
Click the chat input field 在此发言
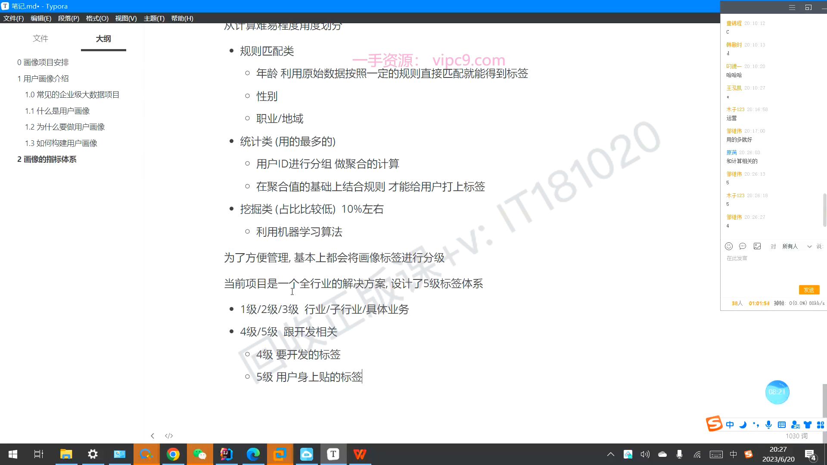coord(767,269)
